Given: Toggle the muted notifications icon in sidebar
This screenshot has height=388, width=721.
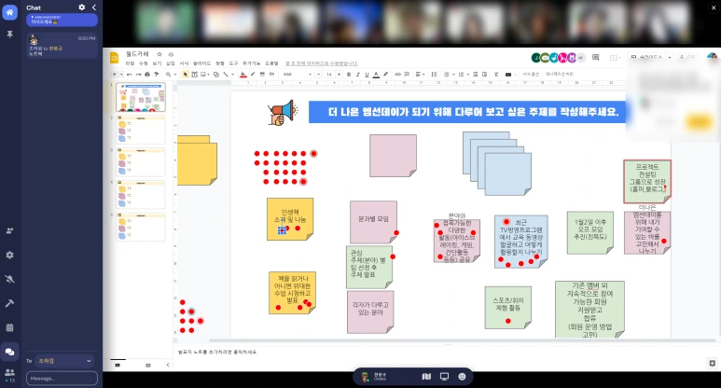Looking at the screenshot, I should click(9, 279).
